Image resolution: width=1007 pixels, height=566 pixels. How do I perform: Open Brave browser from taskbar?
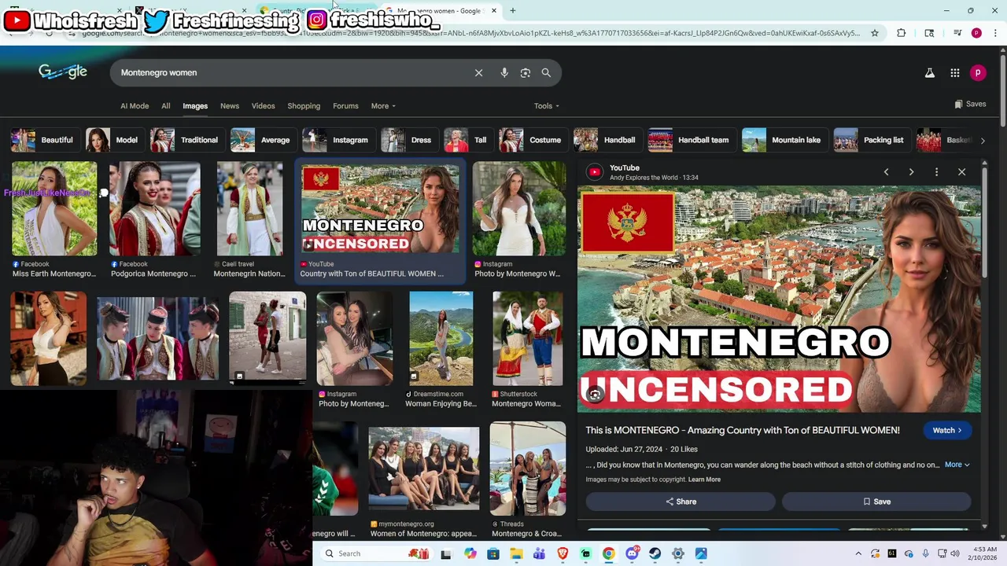click(563, 554)
